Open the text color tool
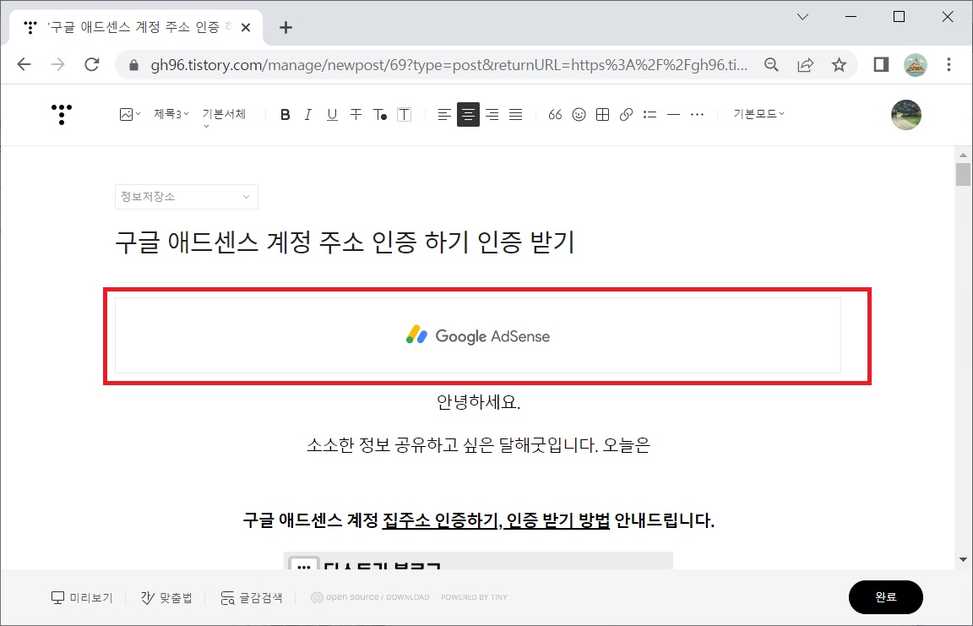973x626 pixels. pos(380,114)
